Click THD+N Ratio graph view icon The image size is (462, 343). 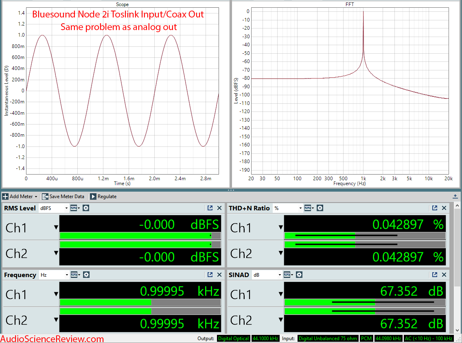point(309,208)
